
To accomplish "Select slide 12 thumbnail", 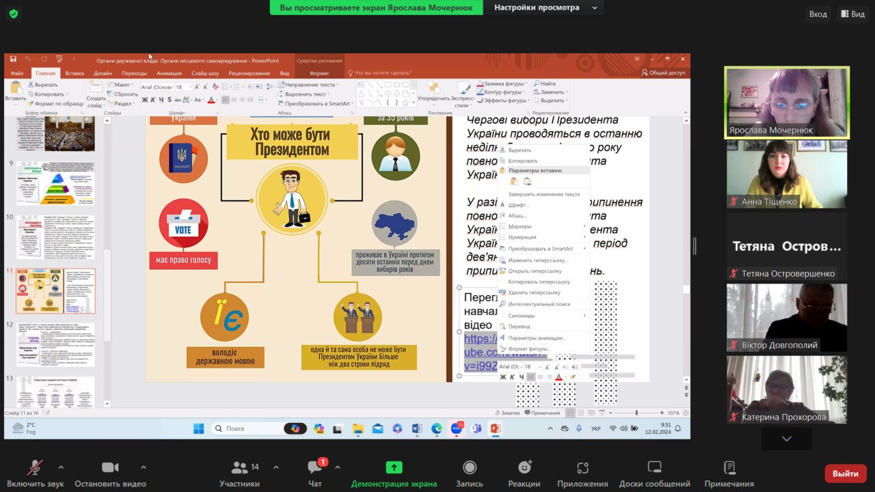I will pos(55,344).
